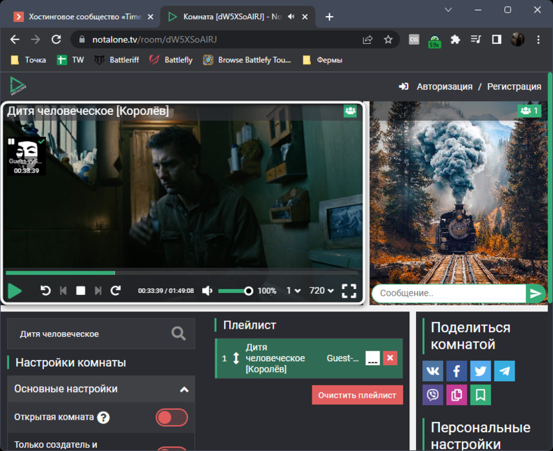The height and width of the screenshot is (451, 553).
Task: Open the playback speed dropdown
Action: point(293,291)
